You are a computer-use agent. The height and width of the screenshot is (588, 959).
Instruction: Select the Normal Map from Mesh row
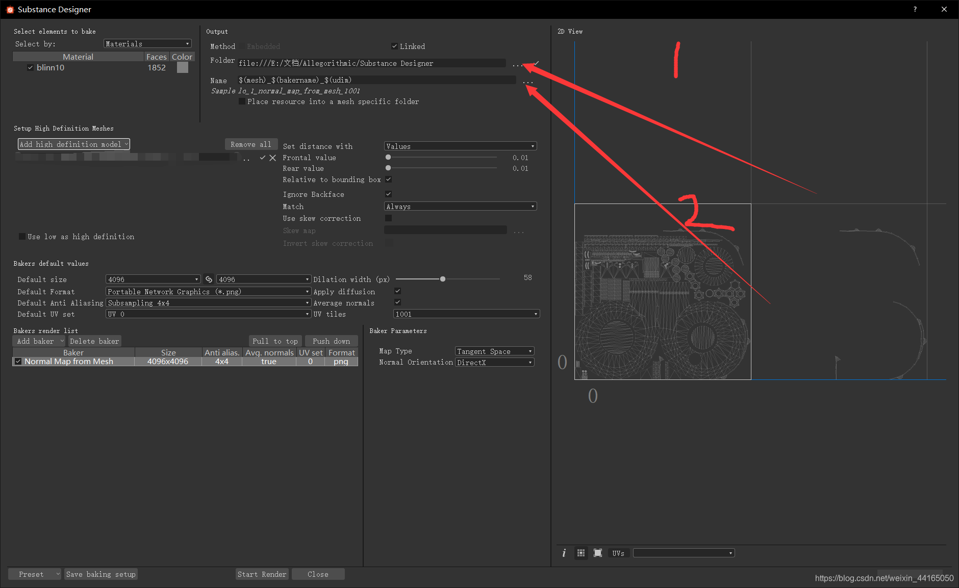[185, 362]
